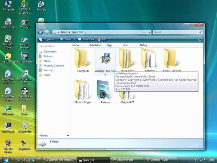Screen dimensions: 217x163
Task: Launch the Total Video Player shortcut
Action: [8, 94]
